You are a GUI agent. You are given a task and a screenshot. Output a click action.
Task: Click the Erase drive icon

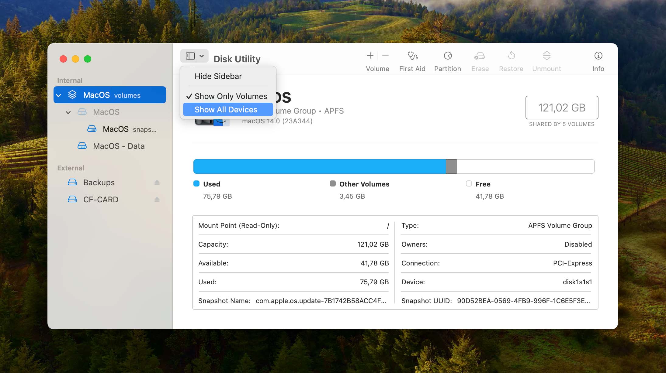pyautogui.click(x=480, y=56)
